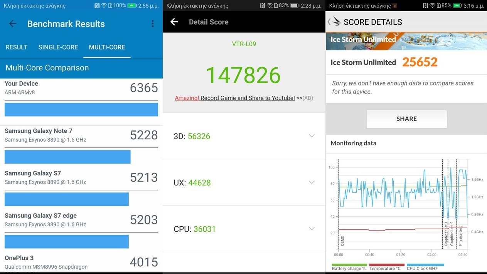The image size is (487, 274).
Task: Tap the DEMO marker on monitoring chart
Action: point(342,241)
